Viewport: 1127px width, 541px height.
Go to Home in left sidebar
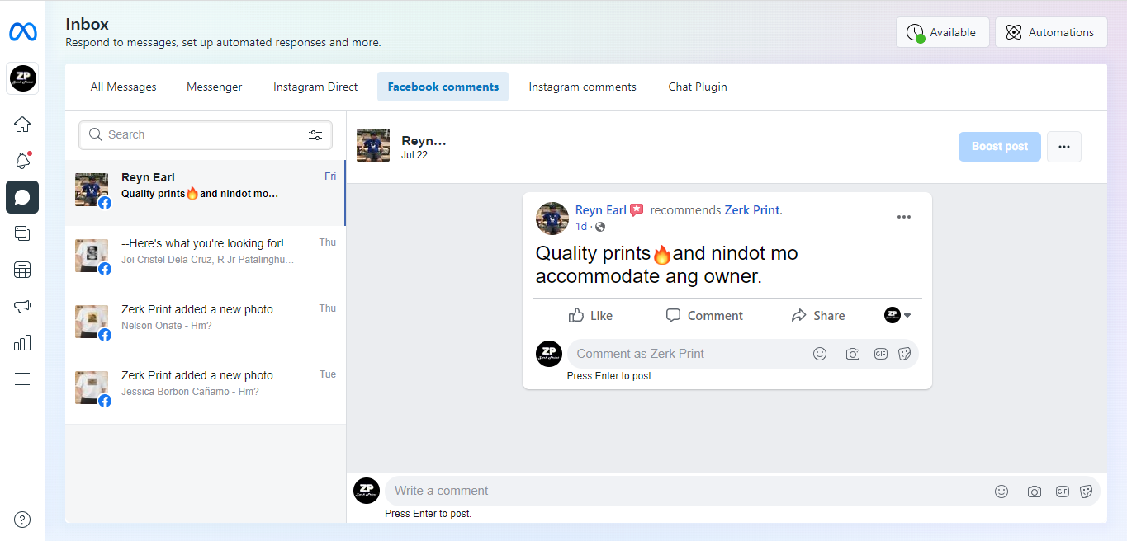pos(22,125)
